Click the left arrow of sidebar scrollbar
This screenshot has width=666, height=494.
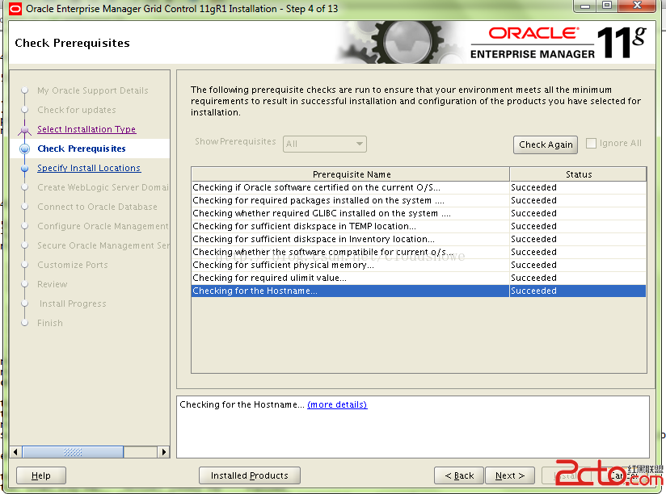click(15, 452)
